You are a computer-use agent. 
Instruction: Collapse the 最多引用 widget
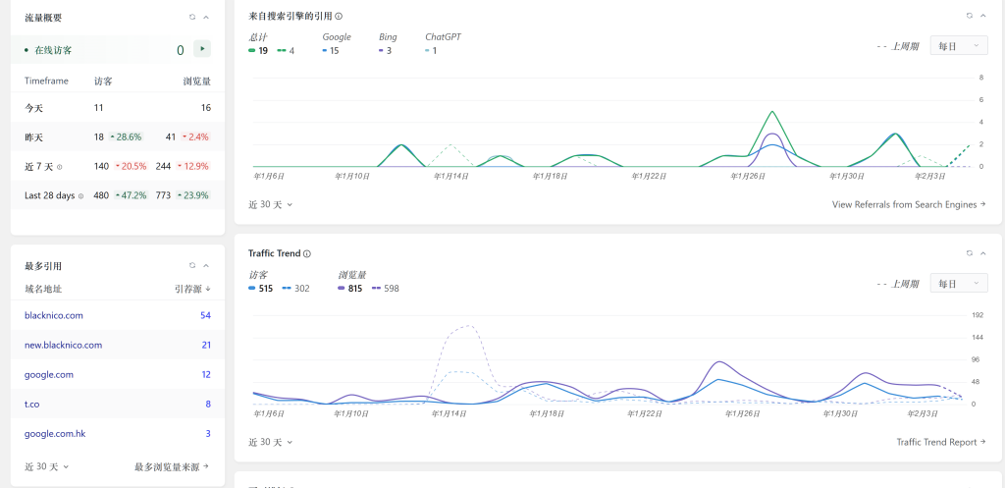coord(206,265)
